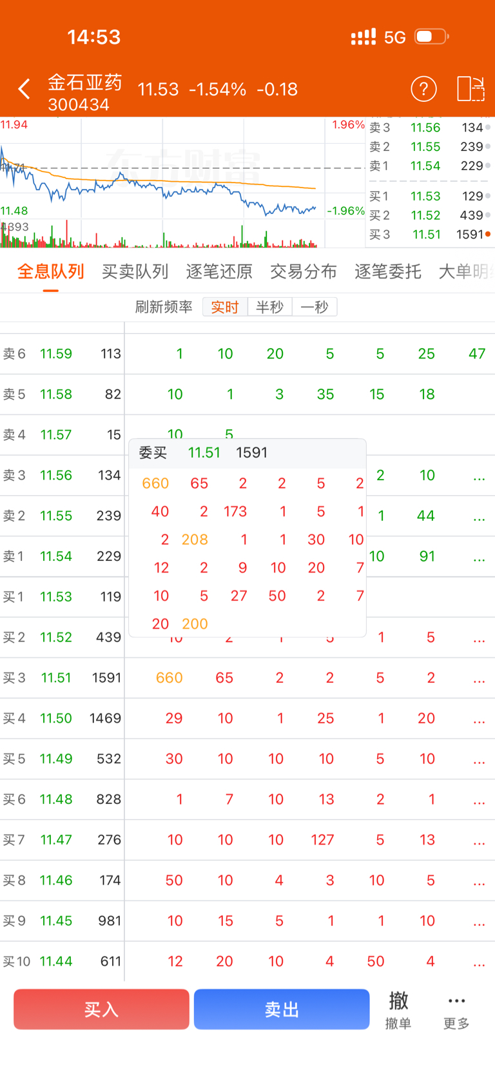Tap the back arrow icon
Image resolution: width=495 pixels, height=1076 pixels.
pyautogui.click(x=24, y=89)
